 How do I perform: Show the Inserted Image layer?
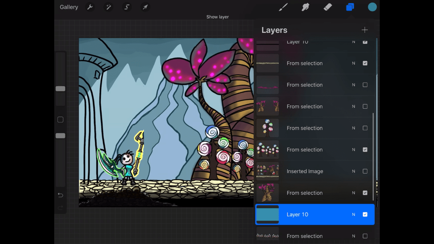coord(365,171)
